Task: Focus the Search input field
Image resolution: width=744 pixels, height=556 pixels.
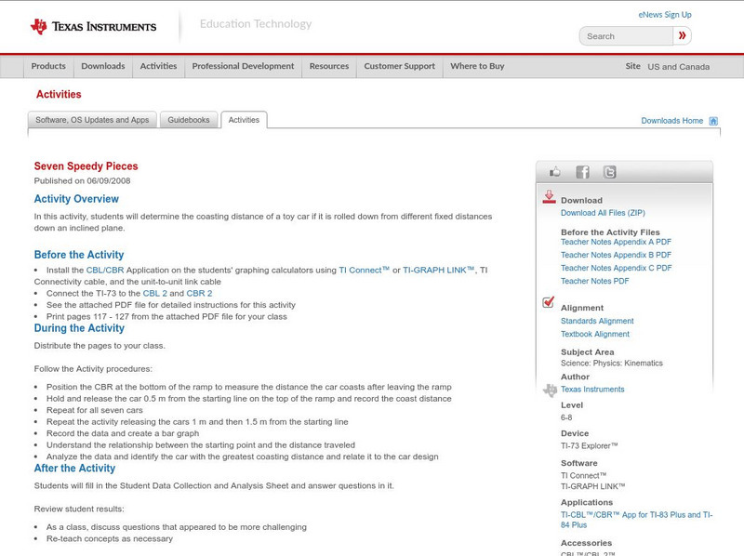Action: 626,36
